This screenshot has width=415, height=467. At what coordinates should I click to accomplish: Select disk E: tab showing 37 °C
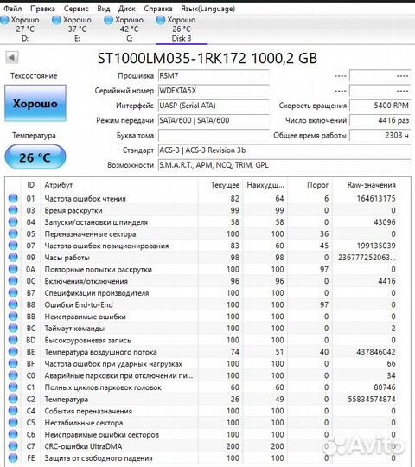point(73,29)
